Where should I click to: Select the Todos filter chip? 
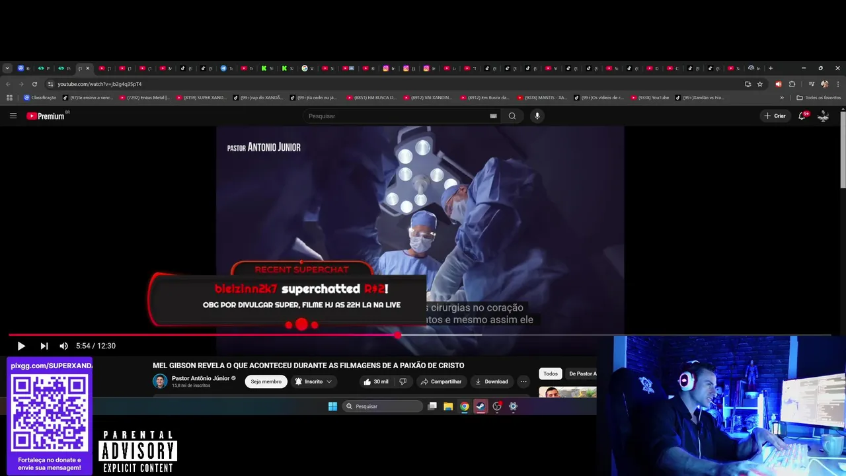551,374
